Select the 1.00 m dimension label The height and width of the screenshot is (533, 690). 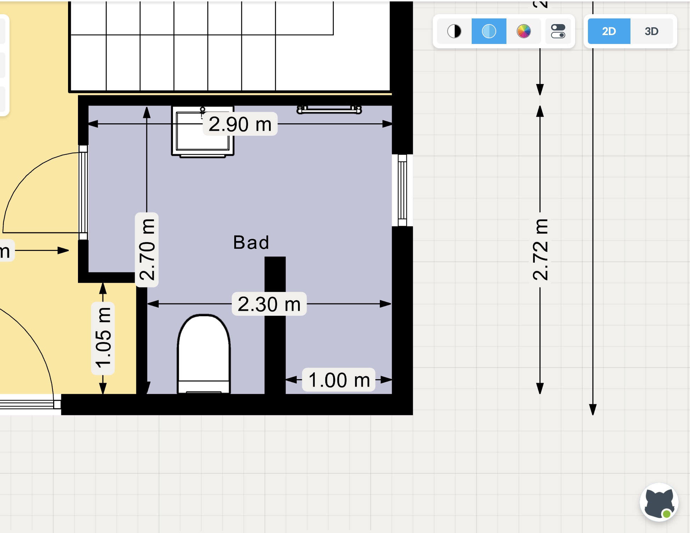point(339,380)
